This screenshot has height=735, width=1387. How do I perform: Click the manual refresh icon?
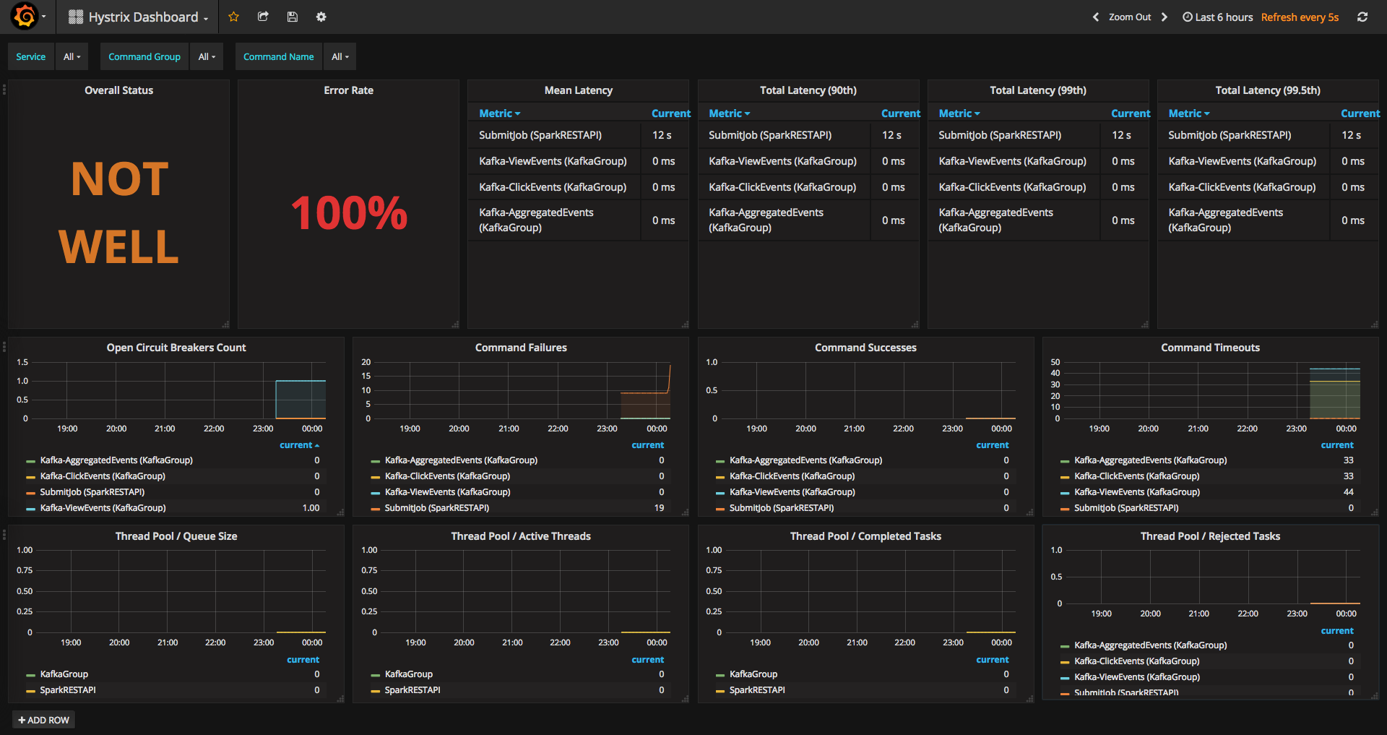tap(1362, 17)
